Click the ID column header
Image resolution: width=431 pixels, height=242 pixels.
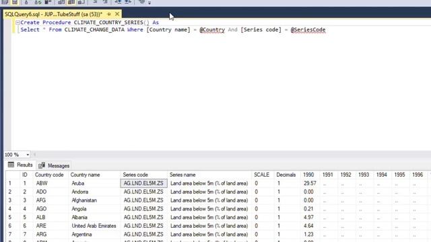pos(25,175)
